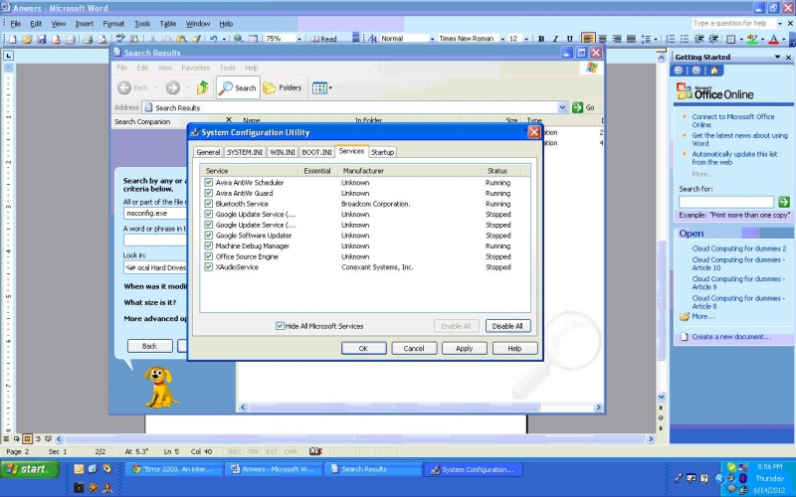The height and width of the screenshot is (497, 796).
Task: Click the Go button in address bar
Action: coord(583,107)
